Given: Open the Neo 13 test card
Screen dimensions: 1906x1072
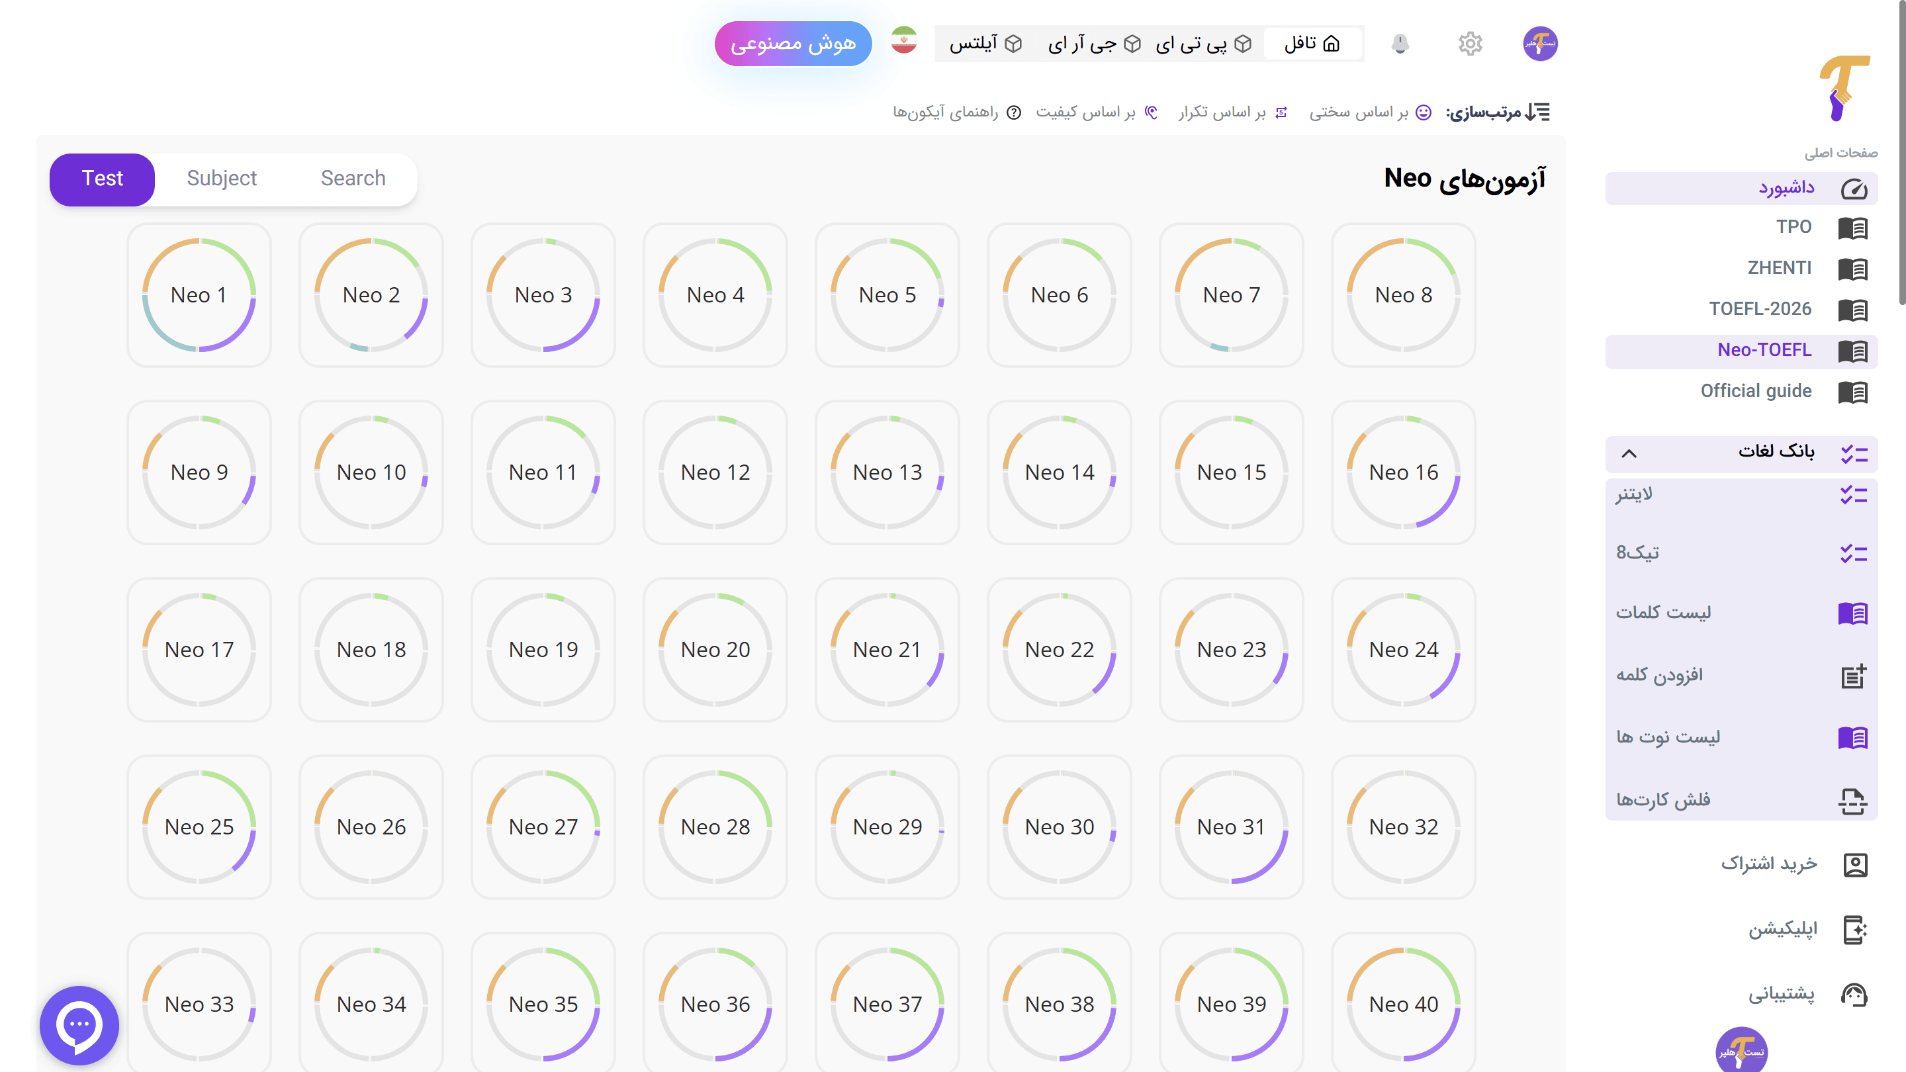Looking at the screenshot, I should point(886,472).
